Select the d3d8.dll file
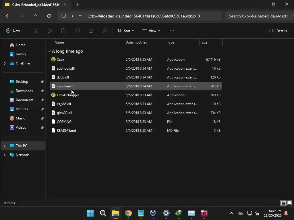The width and height of the screenshot is (294, 220). click(136, 77)
